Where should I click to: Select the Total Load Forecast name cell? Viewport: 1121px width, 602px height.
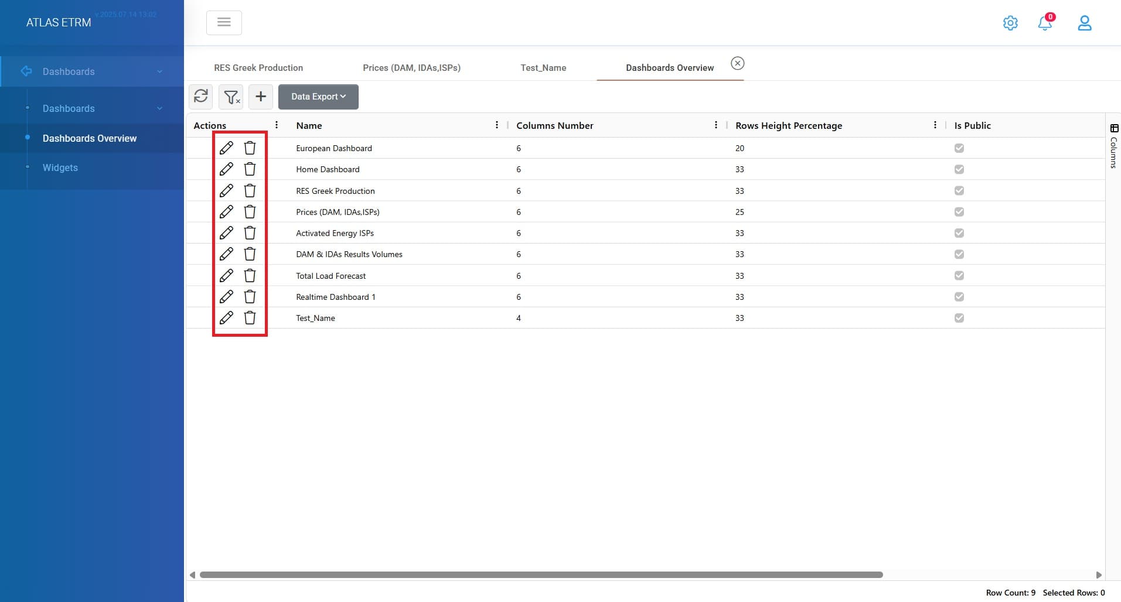pos(330,276)
